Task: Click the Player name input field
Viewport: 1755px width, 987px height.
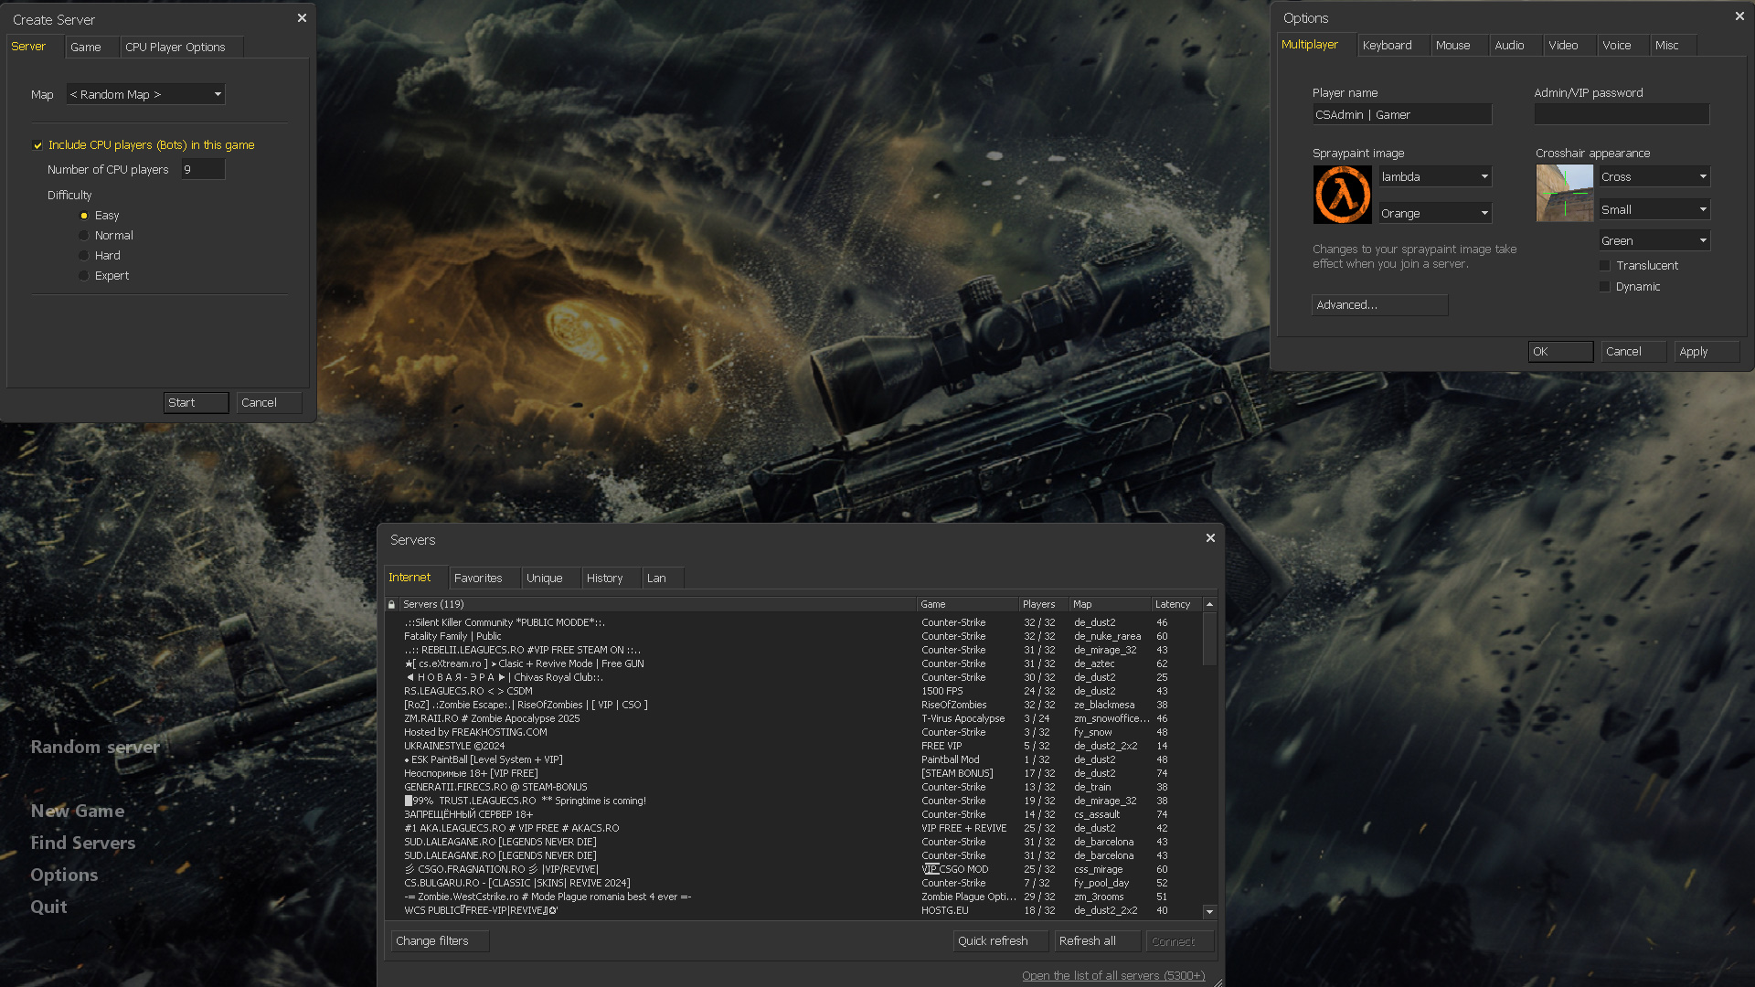Action: pyautogui.click(x=1401, y=114)
